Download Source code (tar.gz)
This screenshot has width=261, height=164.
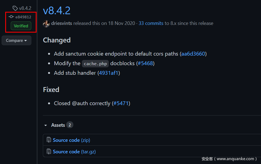[x=74, y=151]
